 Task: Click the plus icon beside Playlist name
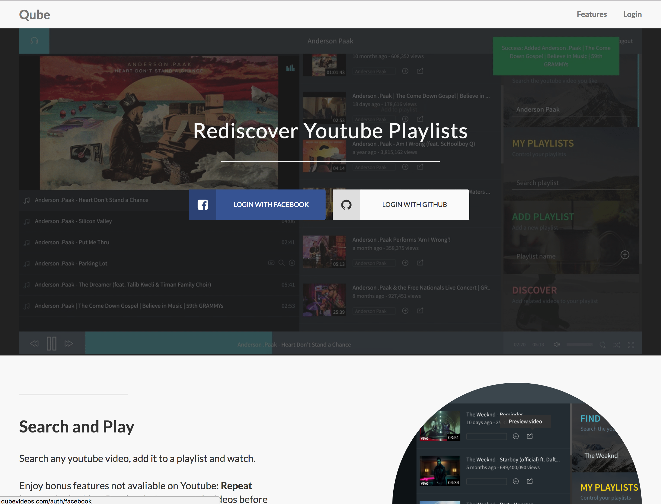[625, 255]
